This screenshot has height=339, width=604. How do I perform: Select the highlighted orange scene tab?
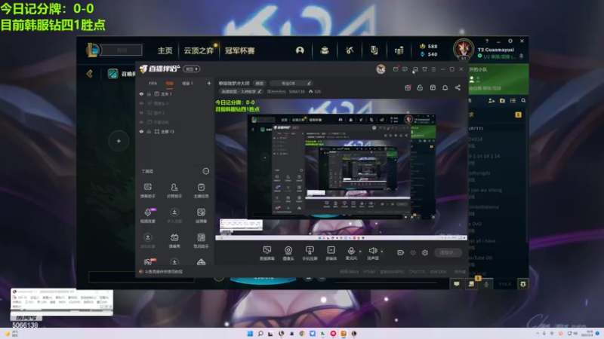169,84
